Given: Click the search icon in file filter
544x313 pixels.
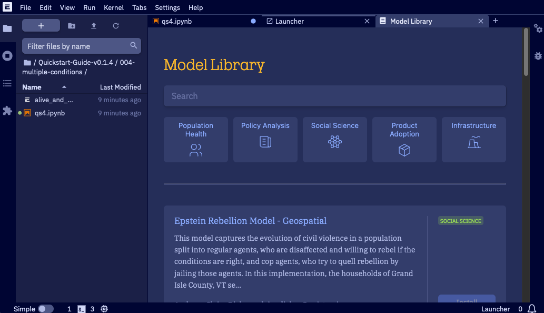Looking at the screenshot, I should pos(134,45).
